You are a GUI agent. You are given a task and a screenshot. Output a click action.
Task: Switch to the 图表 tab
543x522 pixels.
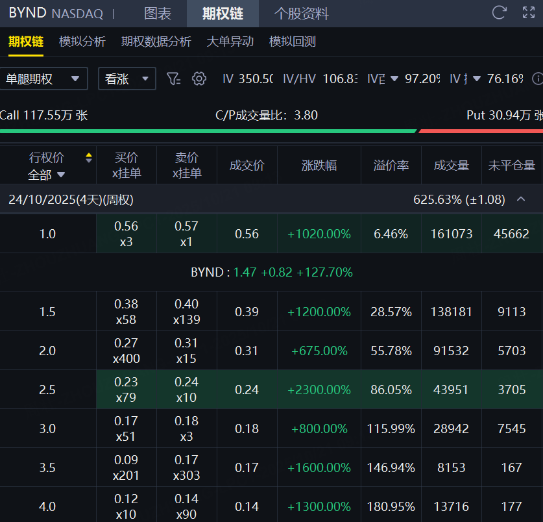[158, 13]
